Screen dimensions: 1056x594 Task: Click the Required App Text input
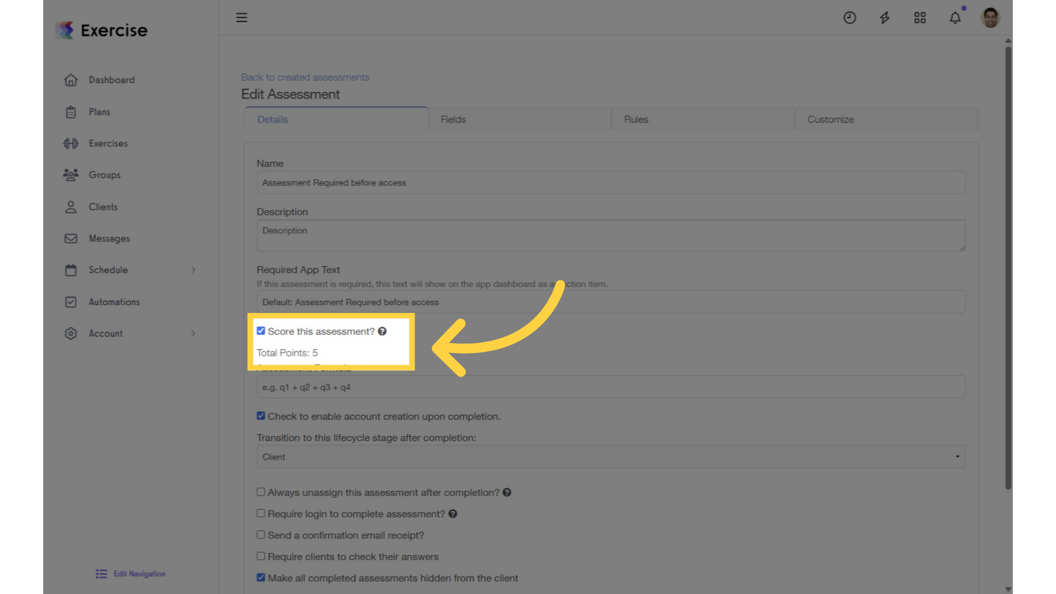click(x=611, y=302)
